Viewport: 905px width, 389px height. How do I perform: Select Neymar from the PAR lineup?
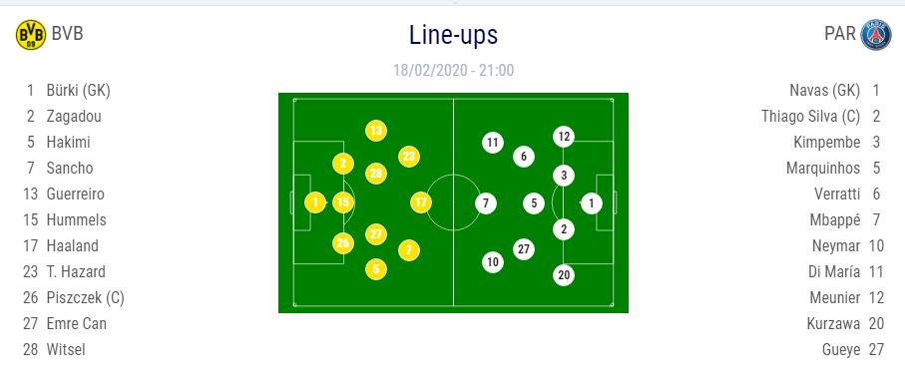point(836,245)
